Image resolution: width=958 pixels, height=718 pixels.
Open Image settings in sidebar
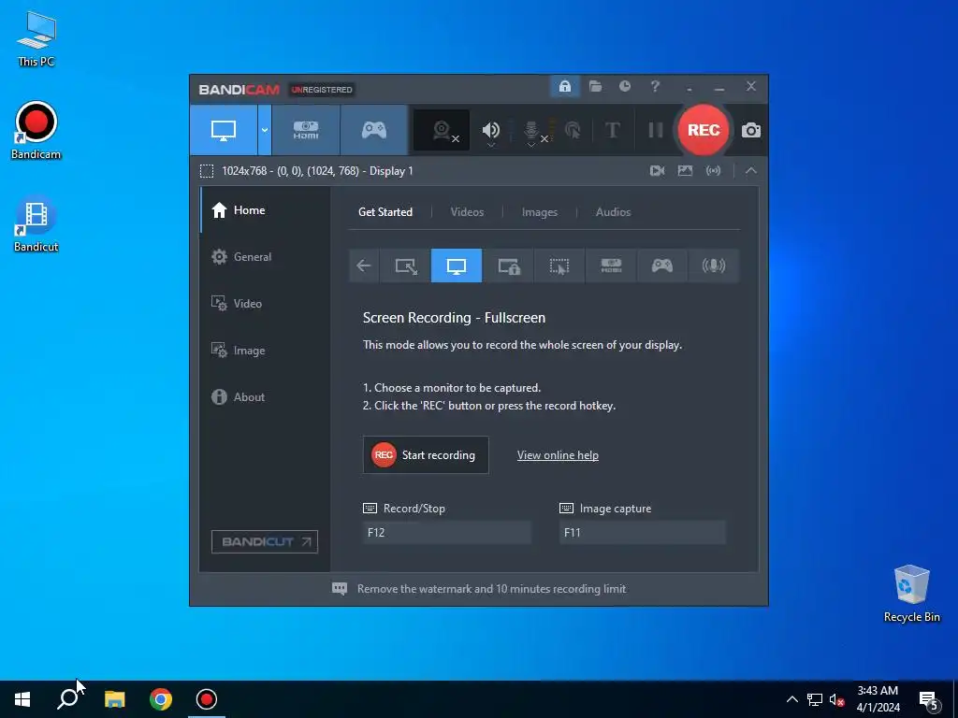point(265,351)
